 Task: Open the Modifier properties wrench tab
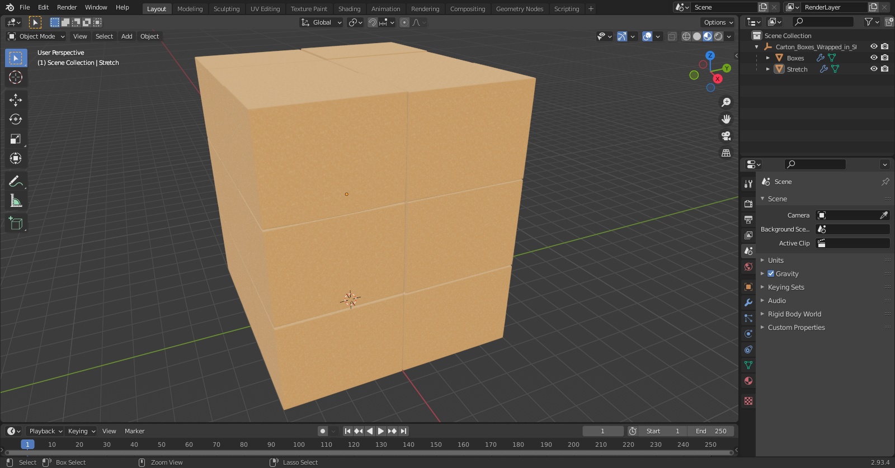(748, 302)
